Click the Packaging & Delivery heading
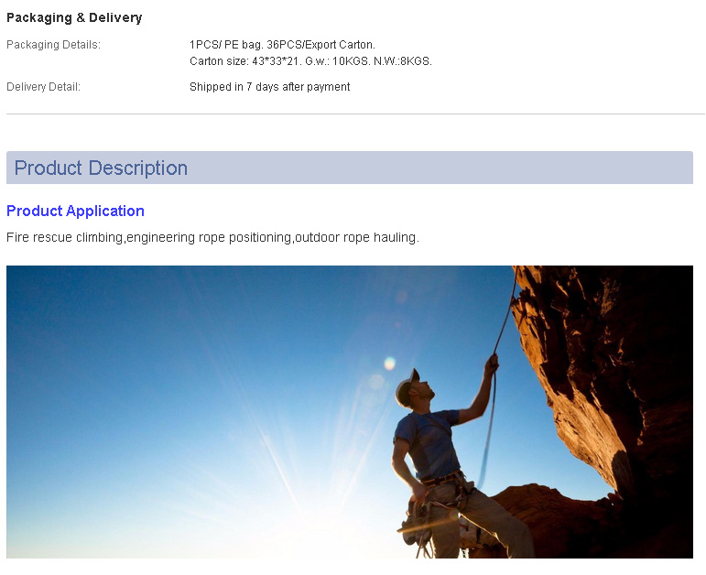This screenshot has width=706, height=575. click(74, 17)
